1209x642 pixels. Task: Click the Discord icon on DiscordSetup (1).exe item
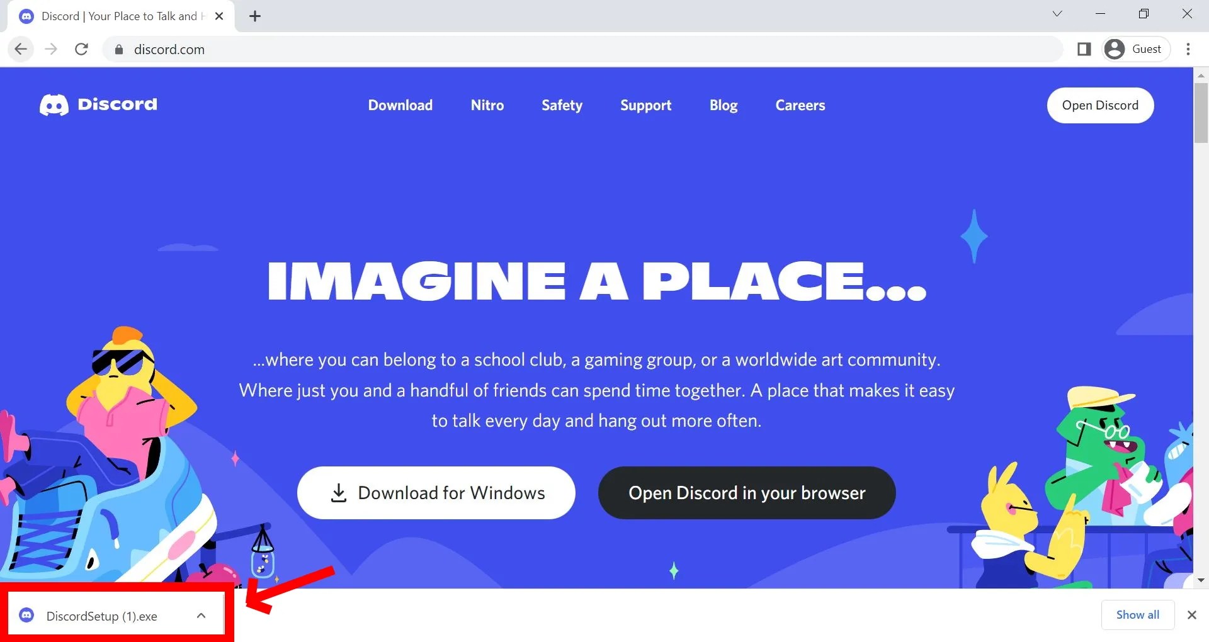26,616
